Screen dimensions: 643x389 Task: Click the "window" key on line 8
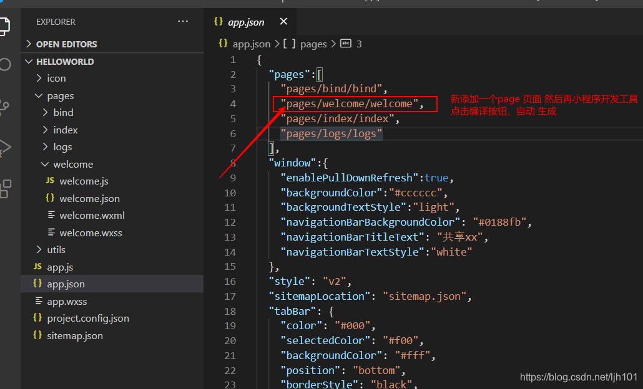(x=292, y=163)
